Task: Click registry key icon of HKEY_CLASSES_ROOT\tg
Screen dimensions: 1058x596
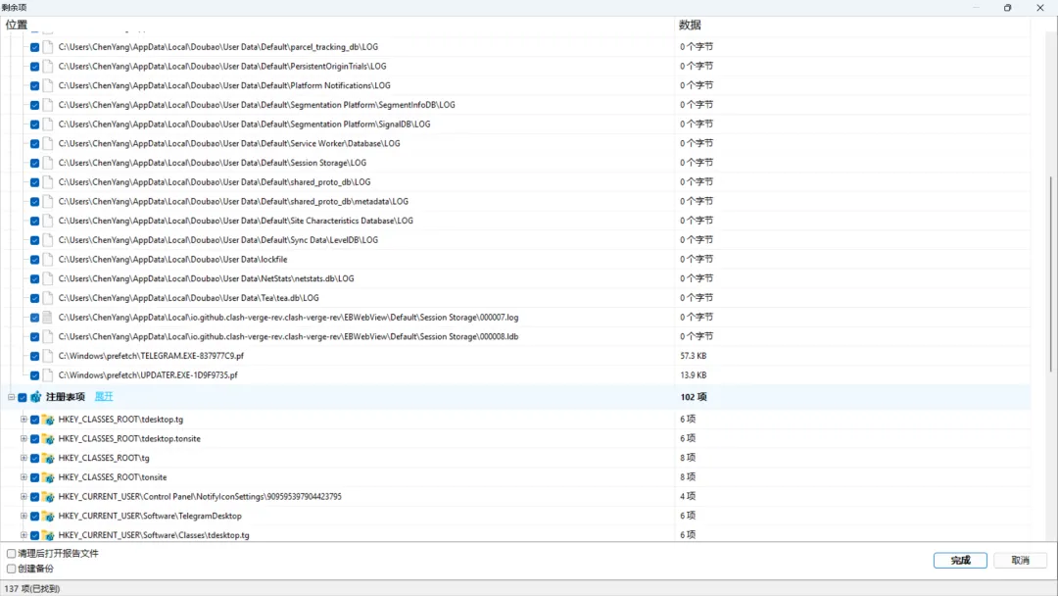Action: click(48, 458)
